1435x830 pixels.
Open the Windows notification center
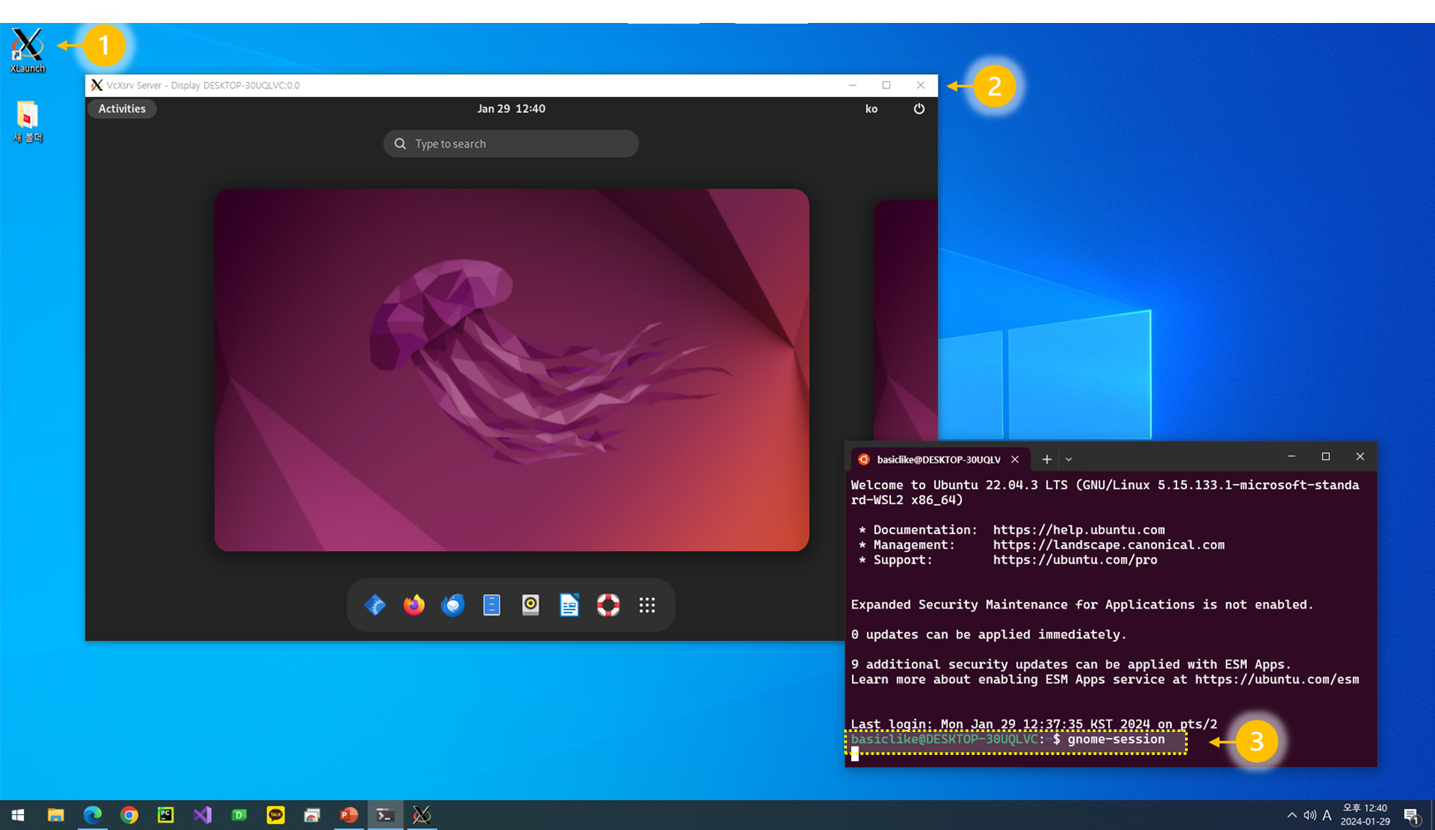(x=1411, y=815)
